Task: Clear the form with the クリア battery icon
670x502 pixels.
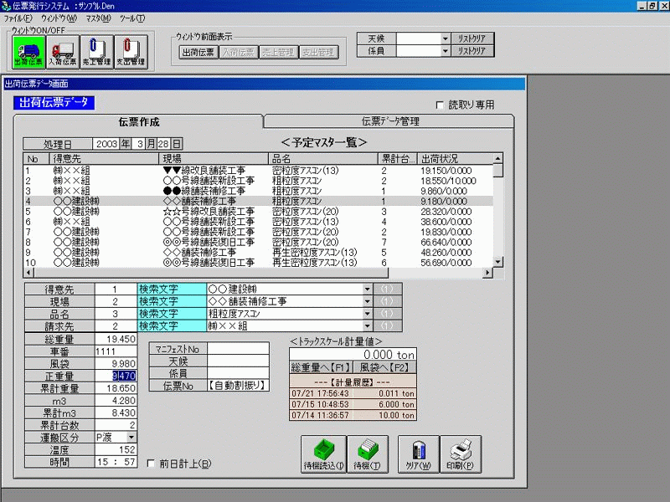Action: point(418,452)
